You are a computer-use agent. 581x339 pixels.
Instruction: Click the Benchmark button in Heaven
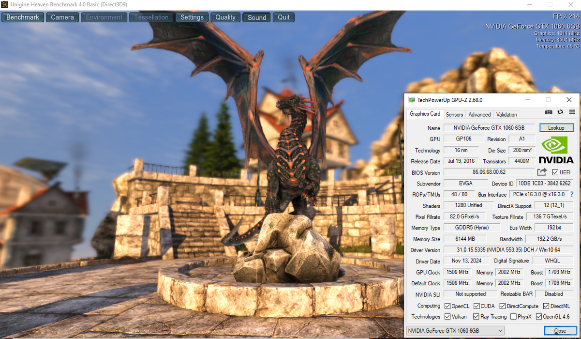[x=23, y=17]
